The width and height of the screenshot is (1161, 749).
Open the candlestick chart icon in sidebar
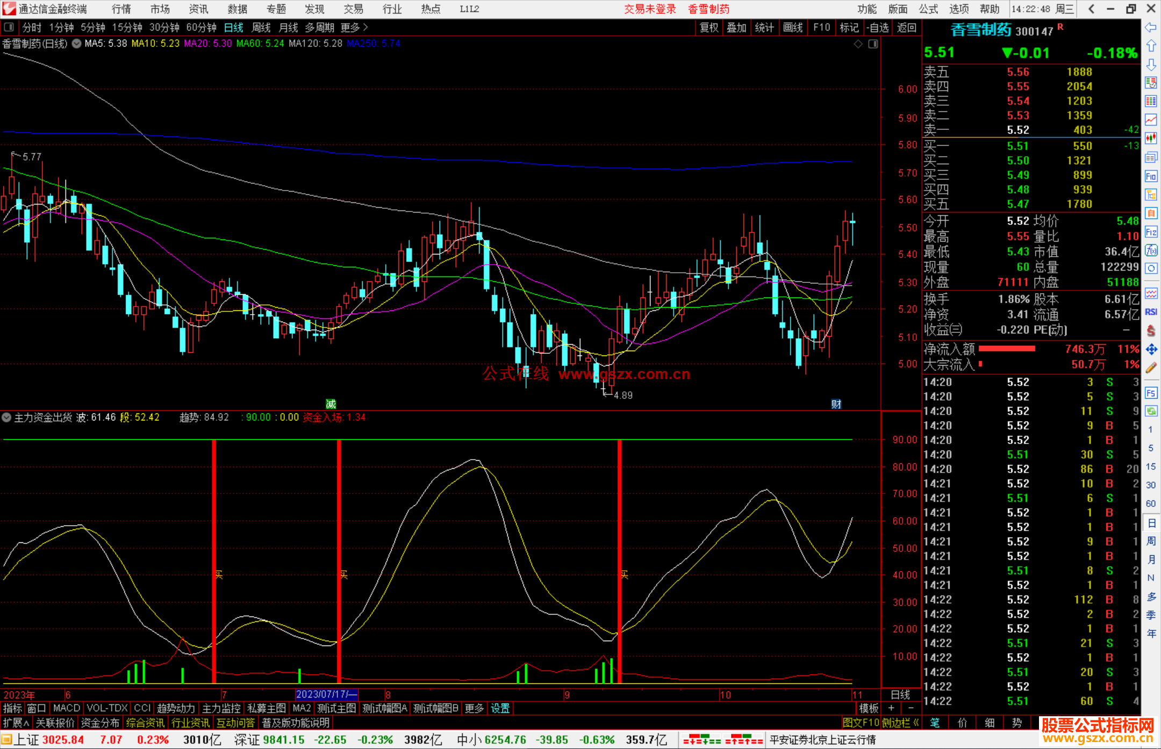[1151, 139]
